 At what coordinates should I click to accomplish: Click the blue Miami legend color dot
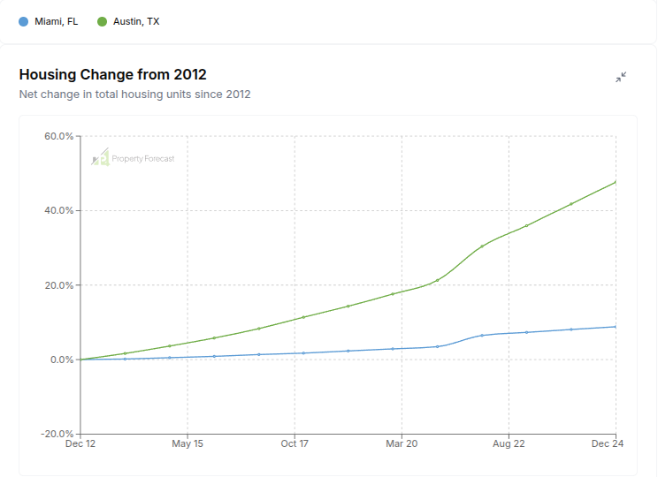point(24,21)
